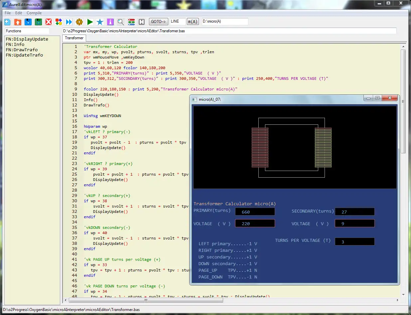Click the New file toolbar icon
The height and width of the screenshot is (315, 411).
(x=7, y=22)
